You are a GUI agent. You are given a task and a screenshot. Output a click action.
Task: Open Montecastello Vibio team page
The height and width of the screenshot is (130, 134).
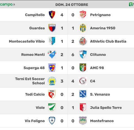[27, 41]
